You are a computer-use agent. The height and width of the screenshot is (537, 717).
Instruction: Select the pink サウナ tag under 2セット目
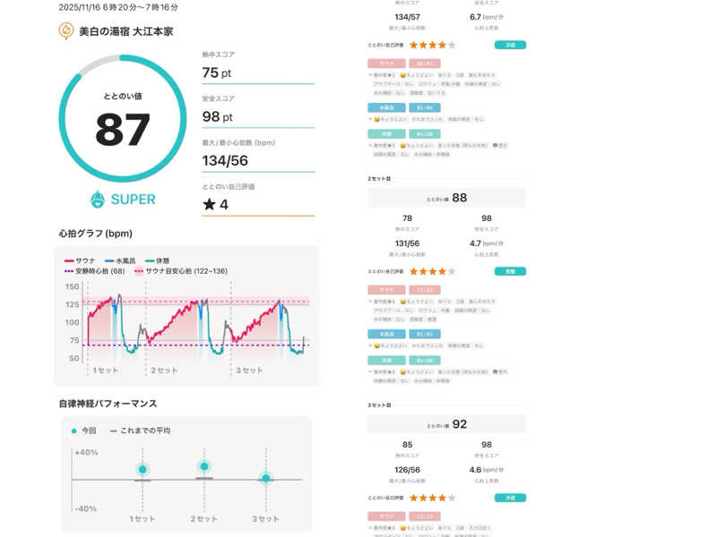[x=386, y=290]
